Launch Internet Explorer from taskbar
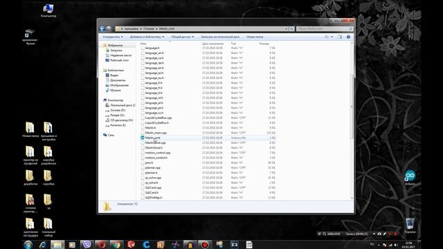 (43, 245)
